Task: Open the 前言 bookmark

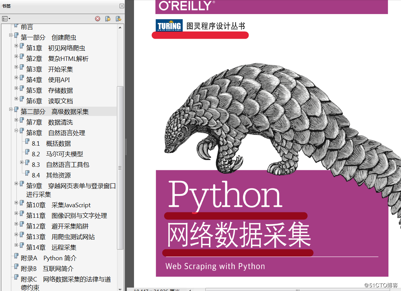Action: click(27, 27)
